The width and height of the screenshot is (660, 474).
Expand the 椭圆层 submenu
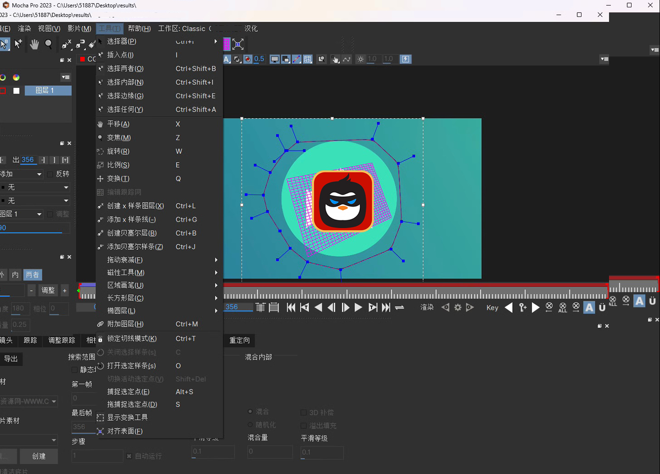coord(159,311)
